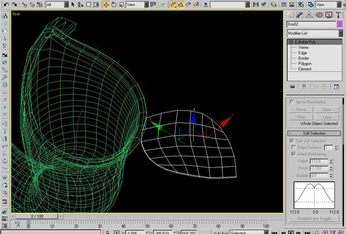Uncheck Affect Backfacing
This screenshot has height=234, width=346.
coord(294,154)
